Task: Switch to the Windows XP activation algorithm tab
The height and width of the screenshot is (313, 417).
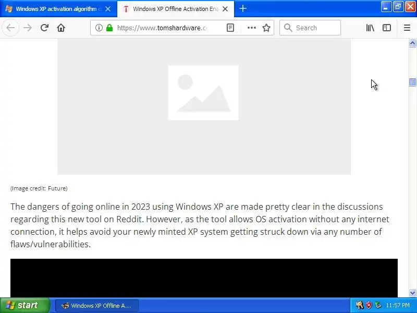Action: 58,9
